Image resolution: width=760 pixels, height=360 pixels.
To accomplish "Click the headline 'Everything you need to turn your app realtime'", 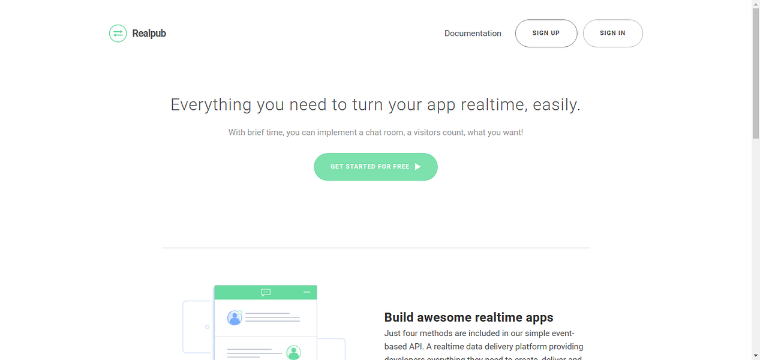I will point(376,104).
